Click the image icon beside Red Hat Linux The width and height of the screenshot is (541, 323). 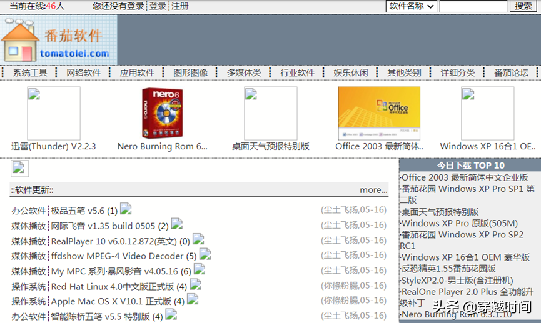pos(195,284)
